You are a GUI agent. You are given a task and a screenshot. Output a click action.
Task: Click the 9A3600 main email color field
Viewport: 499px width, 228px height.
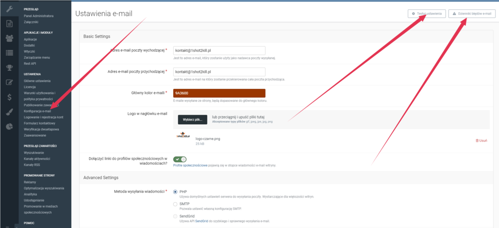point(219,93)
